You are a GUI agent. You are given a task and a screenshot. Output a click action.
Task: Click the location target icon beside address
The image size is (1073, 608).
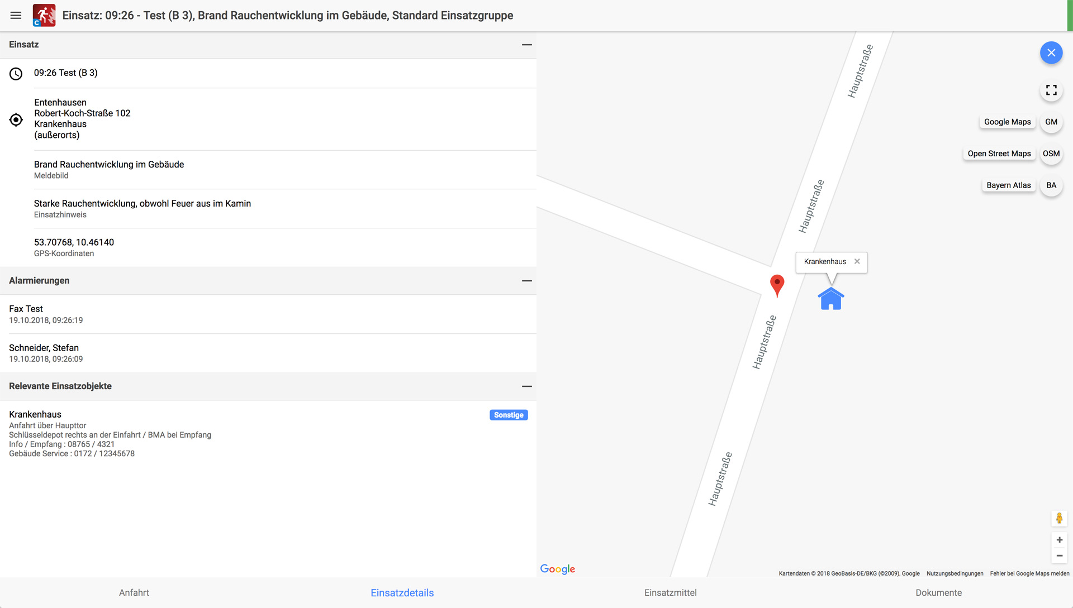click(x=16, y=119)
